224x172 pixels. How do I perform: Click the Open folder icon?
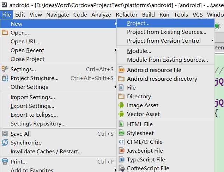click(x=5, y=32)
